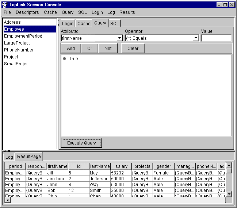Click the results table scroll down arrow
This screenshot has width=237, height=208.
(229, 194)
